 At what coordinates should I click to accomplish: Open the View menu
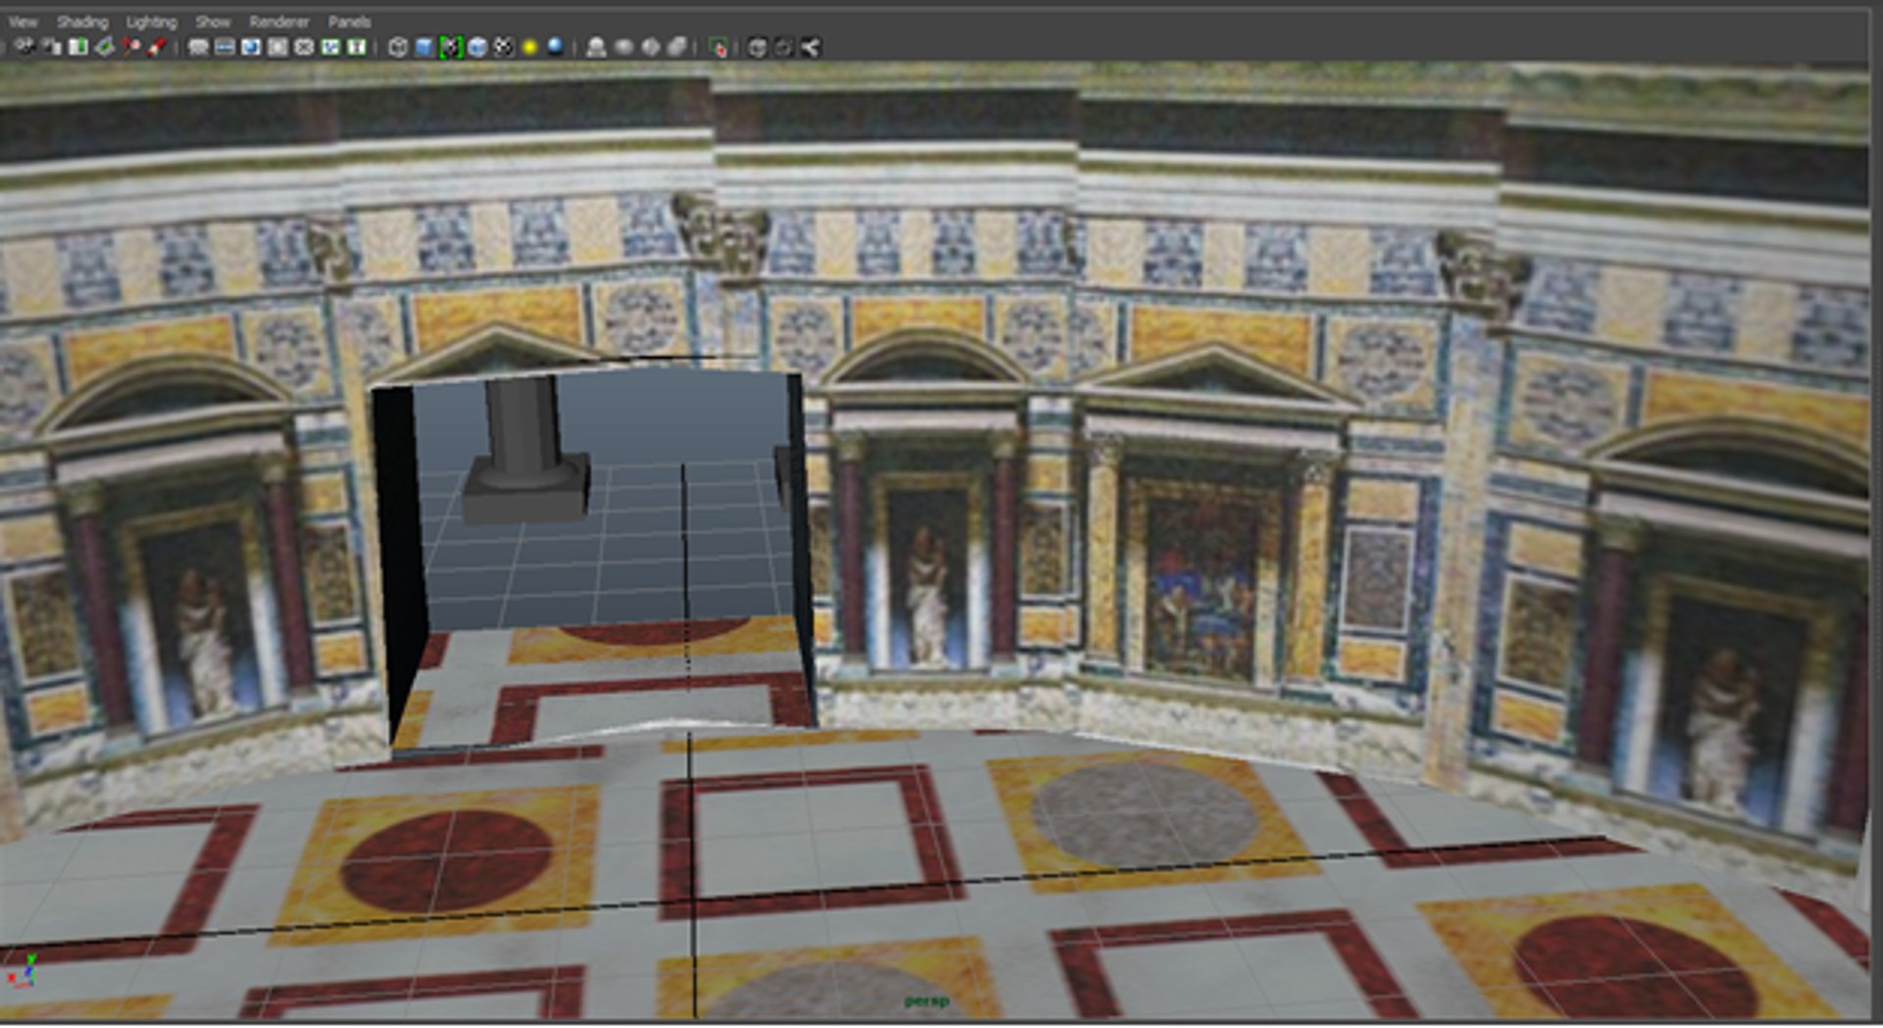click(22, 22)
